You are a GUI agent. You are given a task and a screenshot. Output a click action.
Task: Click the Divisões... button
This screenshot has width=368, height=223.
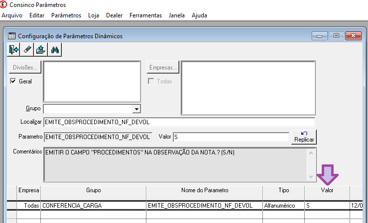click(x=25, y=68)
